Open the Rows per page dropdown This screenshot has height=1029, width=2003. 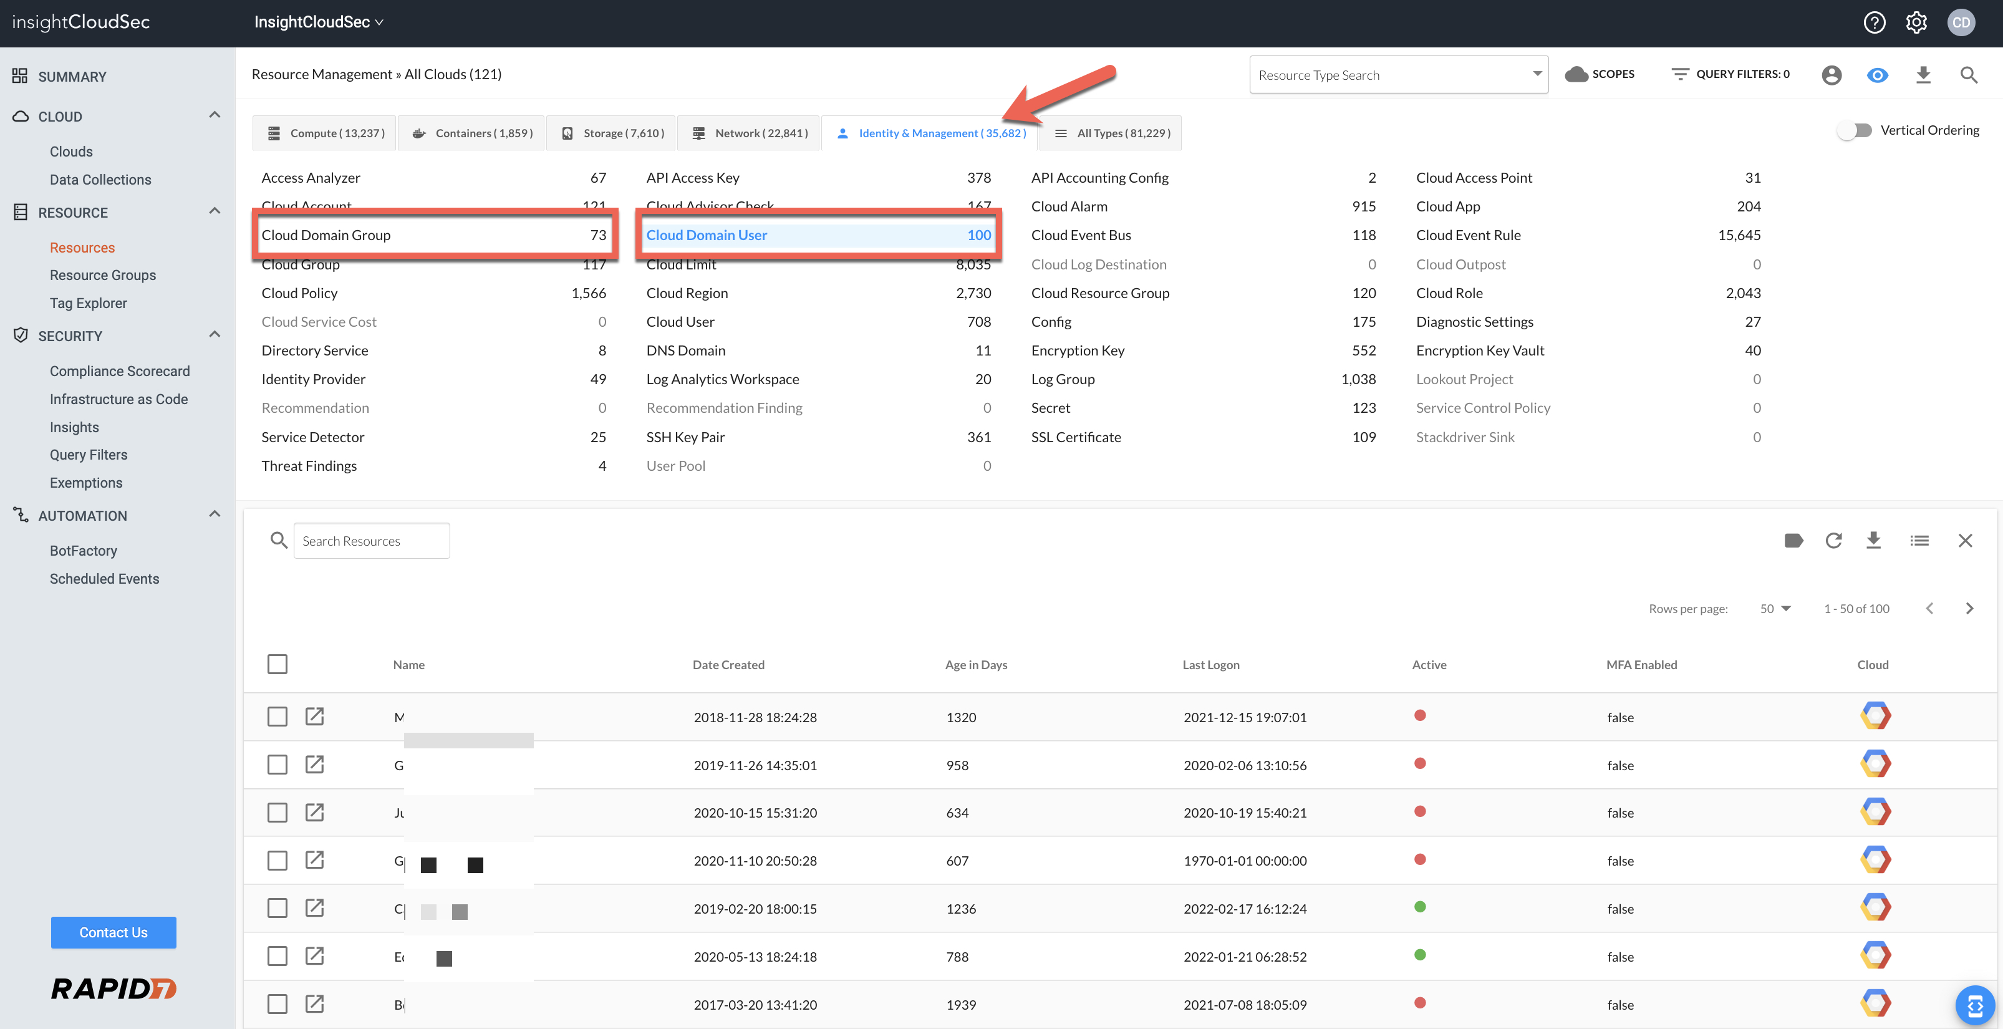1775,608
